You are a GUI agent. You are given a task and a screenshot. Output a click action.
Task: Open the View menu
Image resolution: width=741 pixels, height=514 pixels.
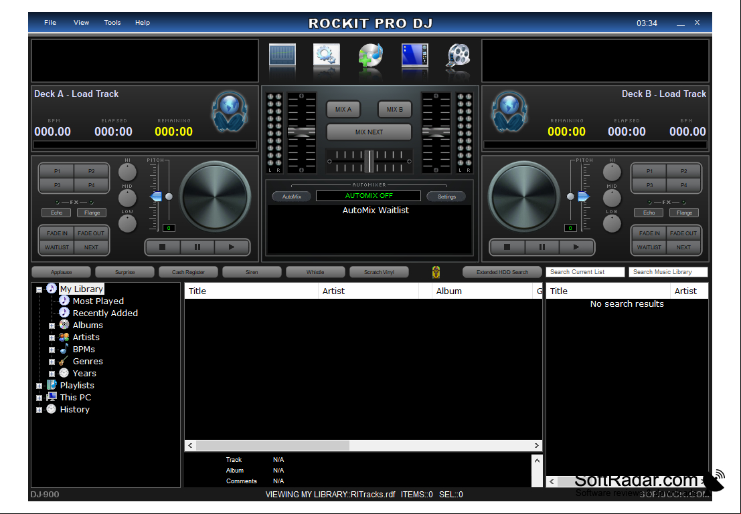tap(81, 22)
